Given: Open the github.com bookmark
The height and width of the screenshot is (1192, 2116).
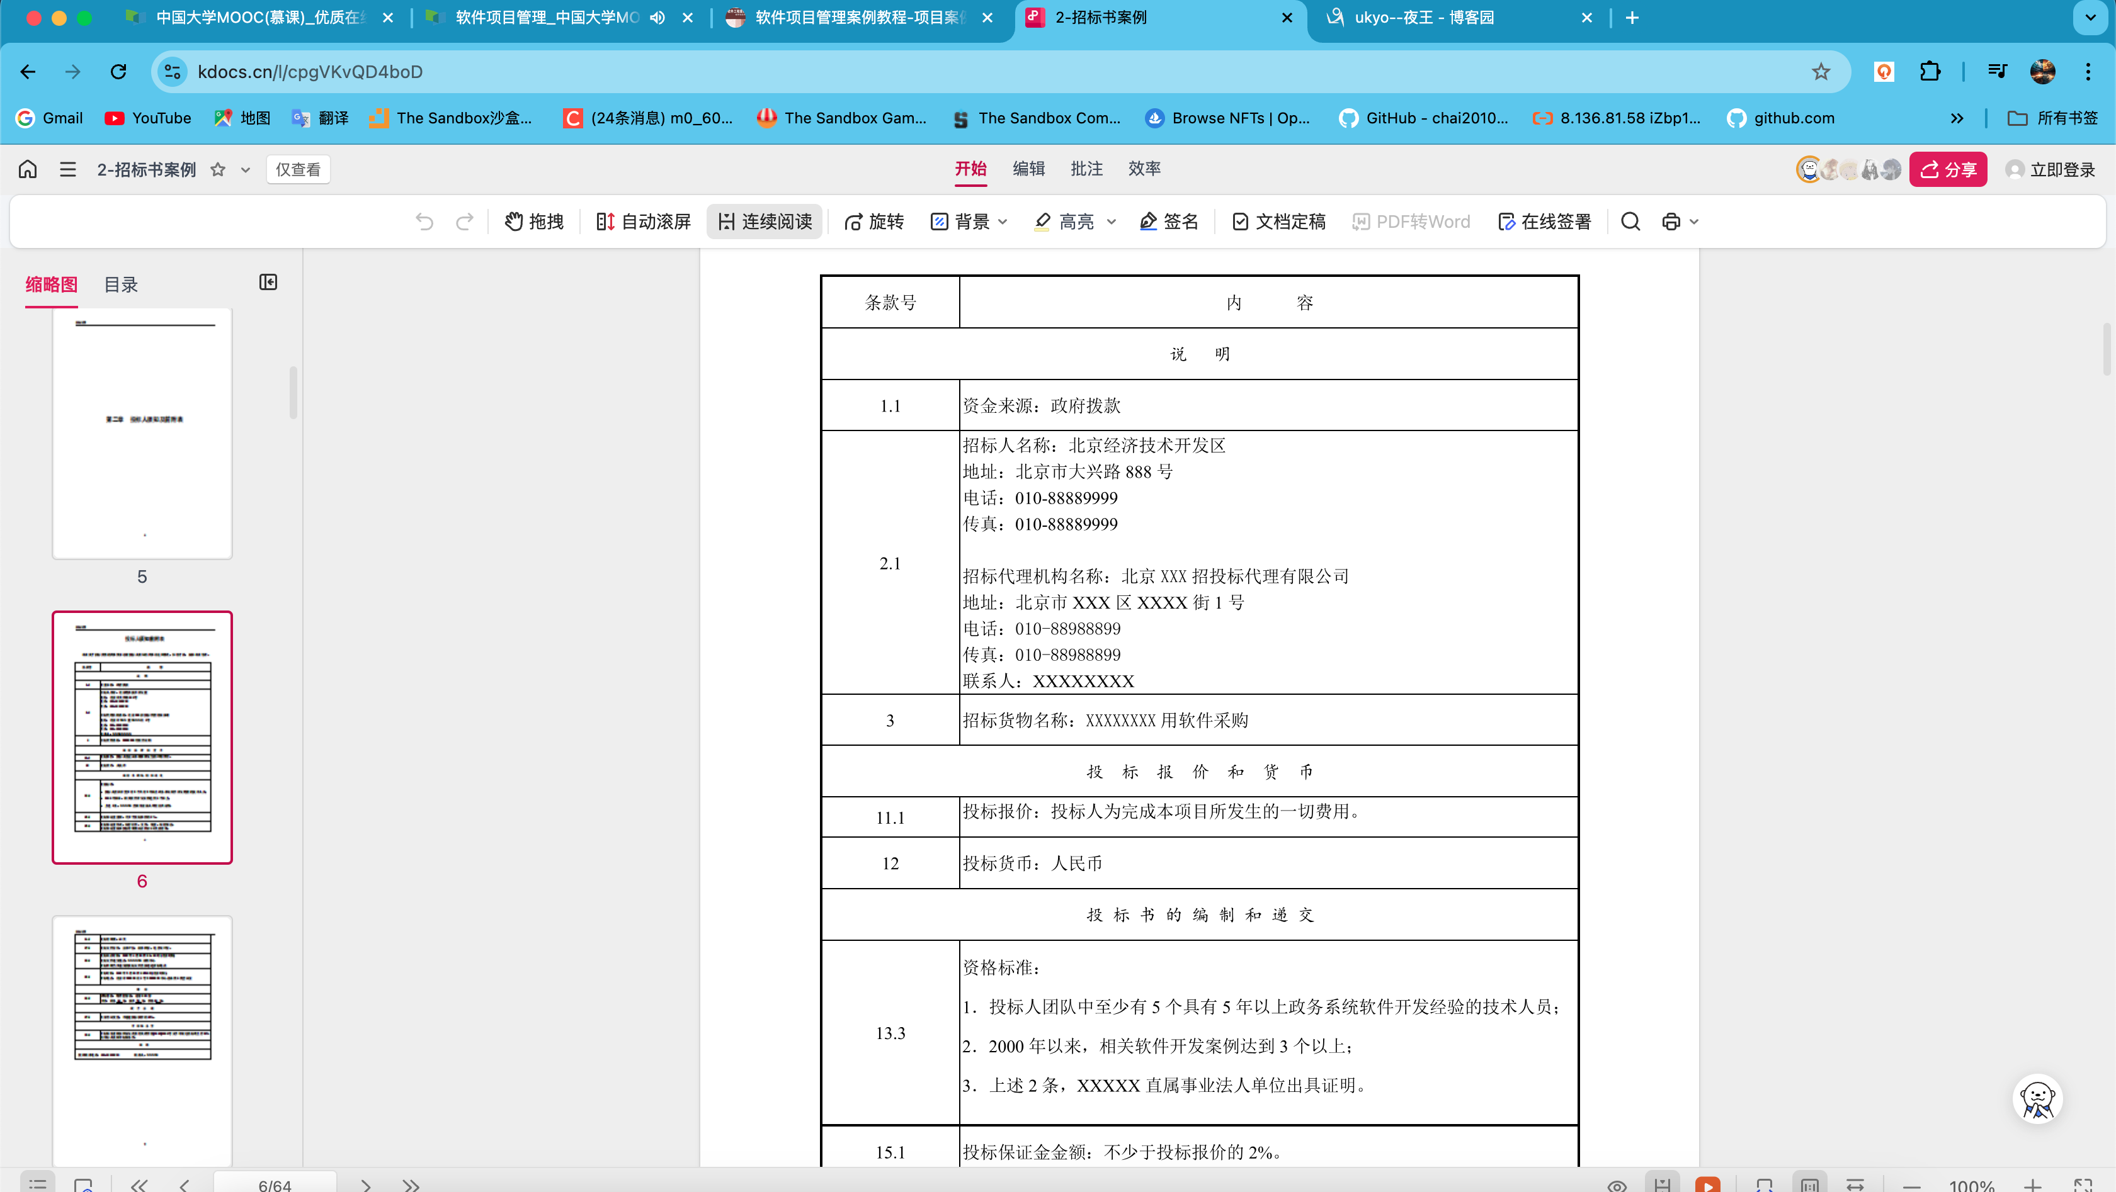Looking at the screenshot, I should (1781, 118).
